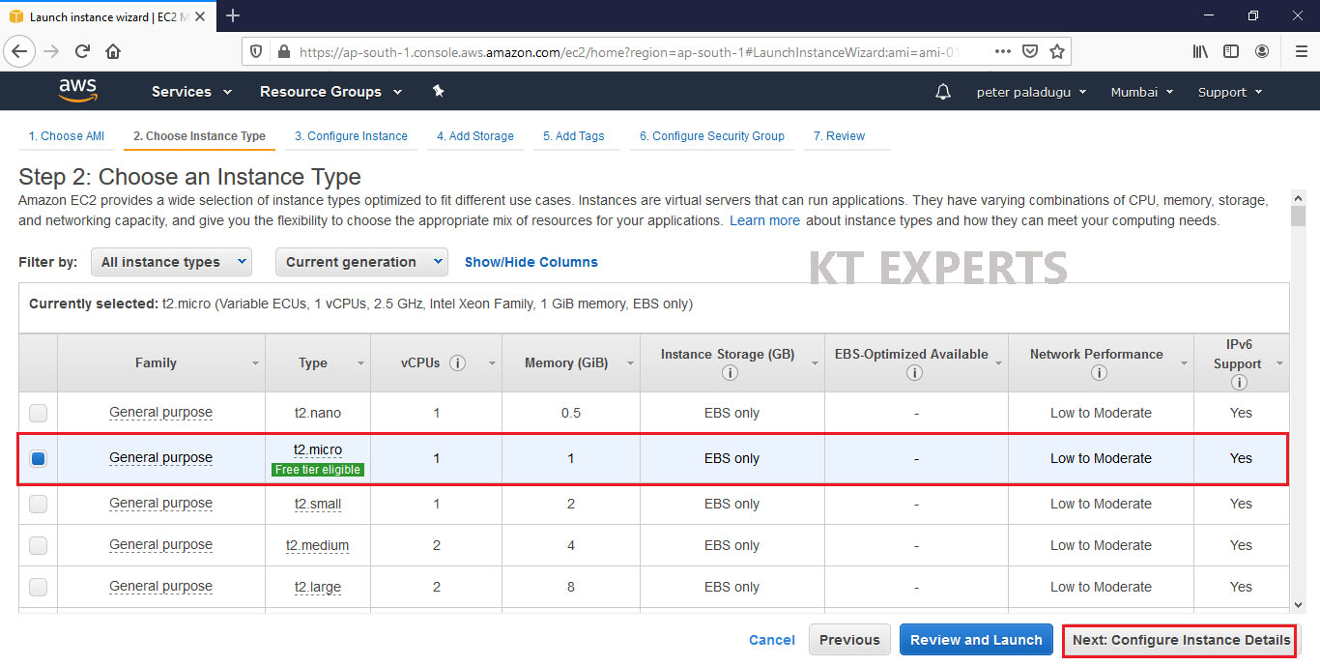Select the t2.medium instance checkbox
The width and height of the screenshot is (1320, 666).
coord(38,545)
